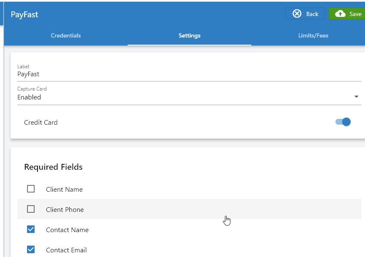Image resolution: width=365 pixels, height=257 pixels.
Task: Check the Client Name checkbox
Action: pyautogui.click(x=31, y=189)
